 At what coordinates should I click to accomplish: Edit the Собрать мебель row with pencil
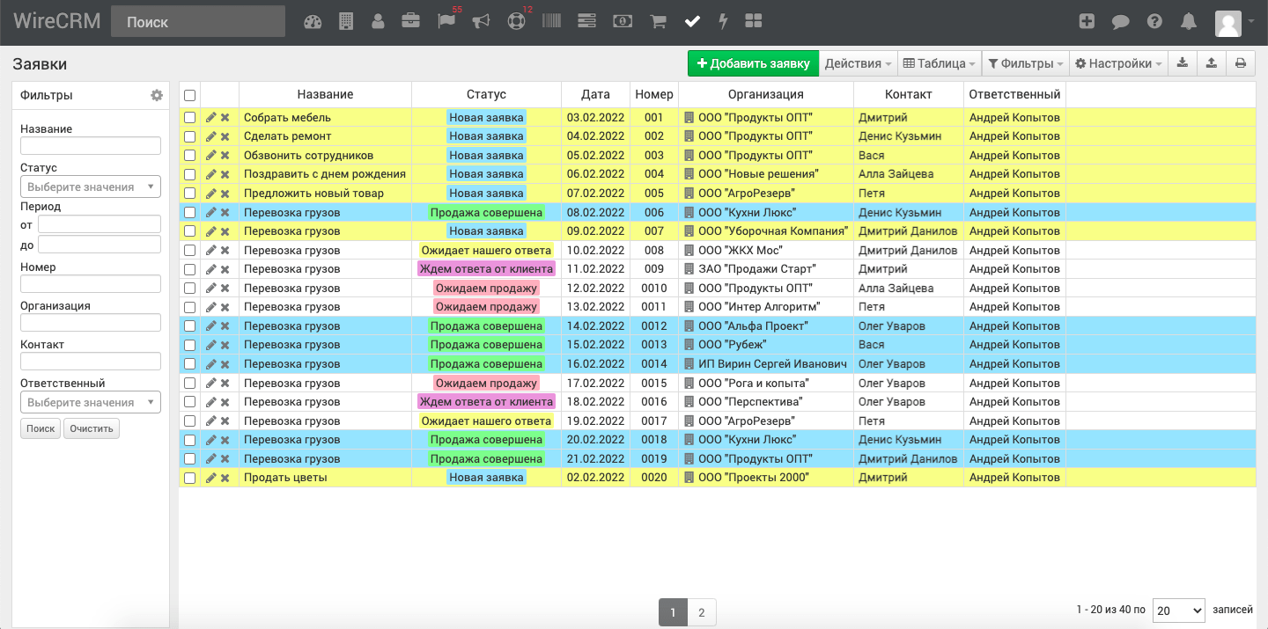coord(210,117)
